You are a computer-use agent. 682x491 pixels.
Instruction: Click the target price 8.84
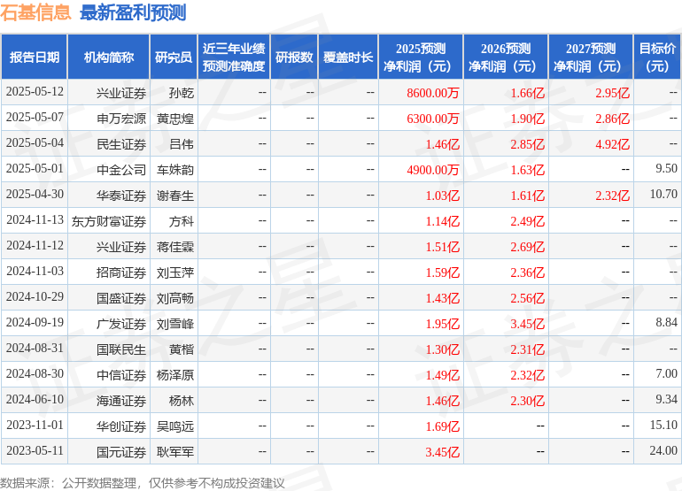(666, 322)
